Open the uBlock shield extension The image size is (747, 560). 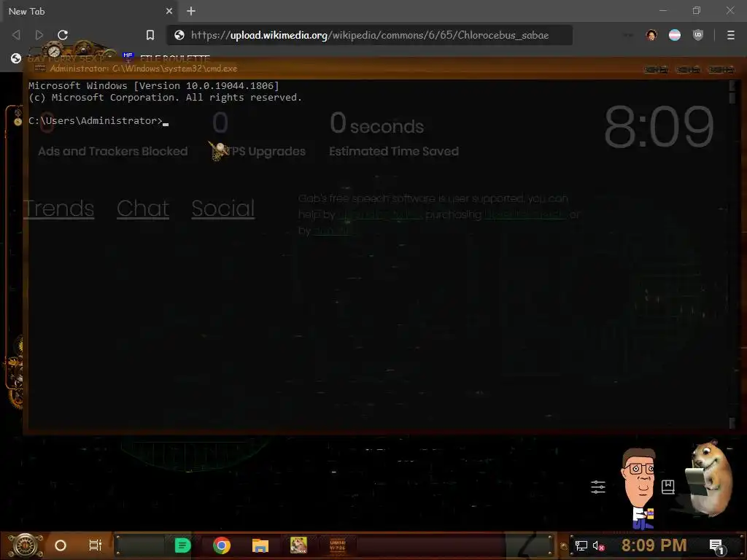point(698,35)
